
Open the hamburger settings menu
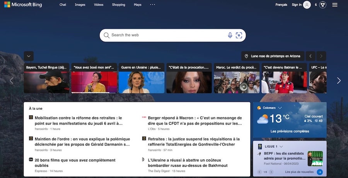(335, 5)
